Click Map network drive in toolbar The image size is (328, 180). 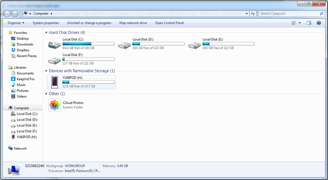point(133,23)
